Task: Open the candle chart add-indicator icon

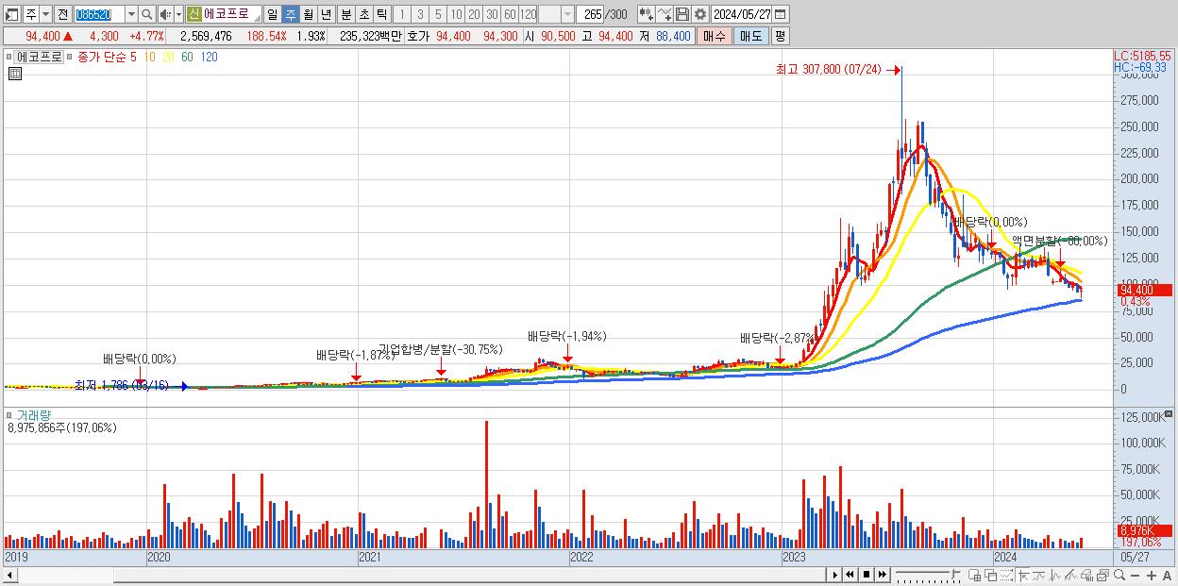Action: (x=646, y=14)
